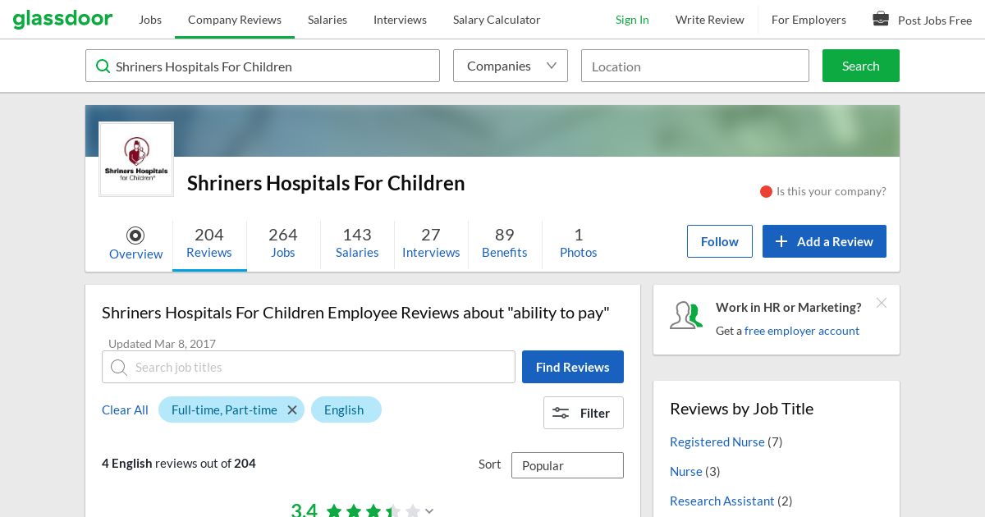This screenshot has width=985, height=517.
Task: Open the Companies search type dropdown
Action: (x=511, y=66)
